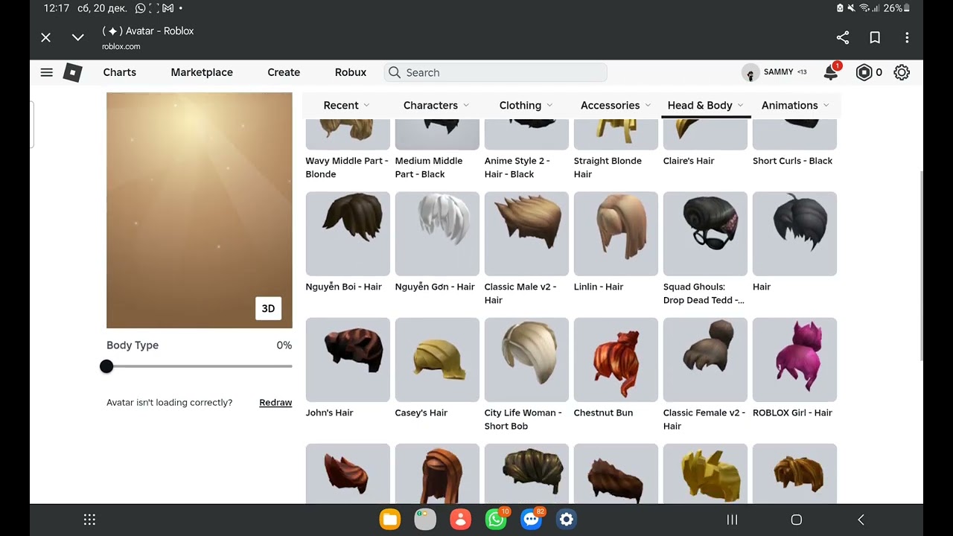953x536 pixels.
Task: Open Android Settings from the taskbar
Action: (567, 520)
